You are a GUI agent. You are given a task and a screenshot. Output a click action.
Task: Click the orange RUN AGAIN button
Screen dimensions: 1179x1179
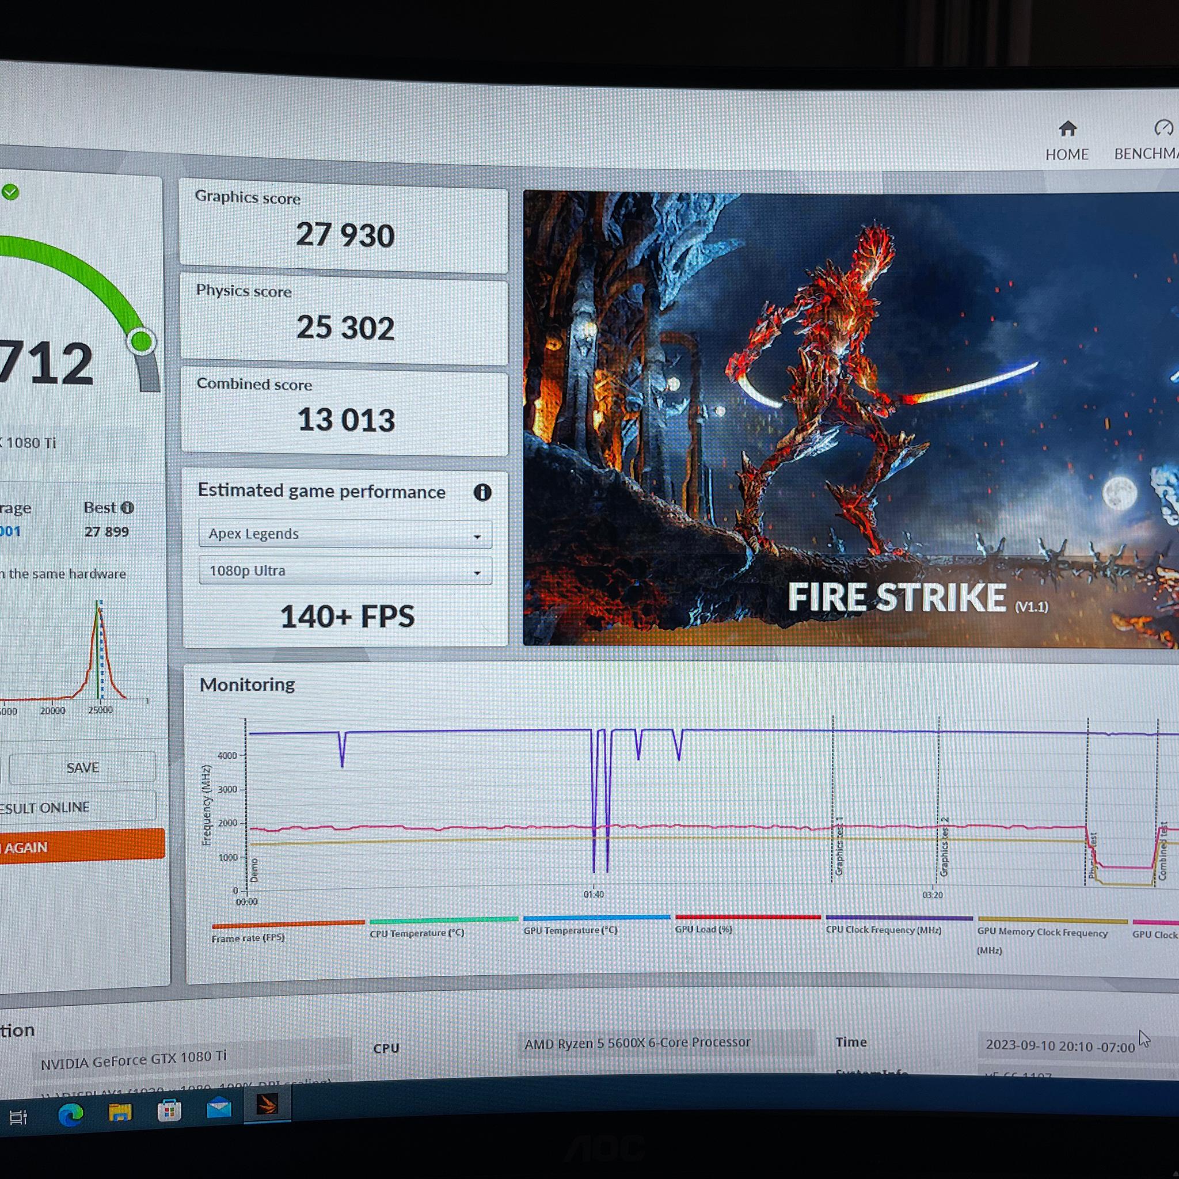click(81, 847)
